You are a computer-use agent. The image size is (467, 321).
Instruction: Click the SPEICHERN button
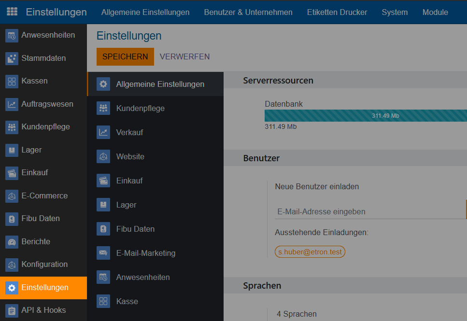coord(125,56)
